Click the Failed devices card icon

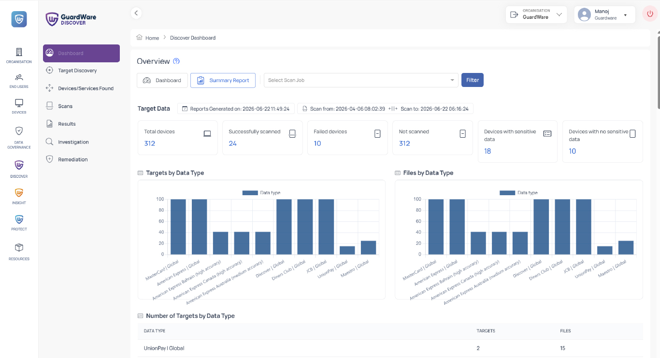(378, 134)
